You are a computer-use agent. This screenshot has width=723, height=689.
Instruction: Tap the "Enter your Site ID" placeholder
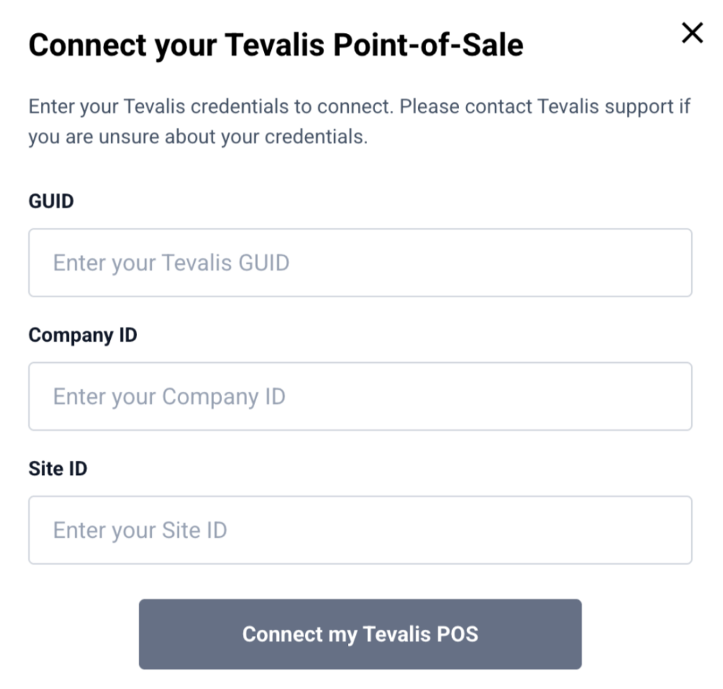point(140,530)
